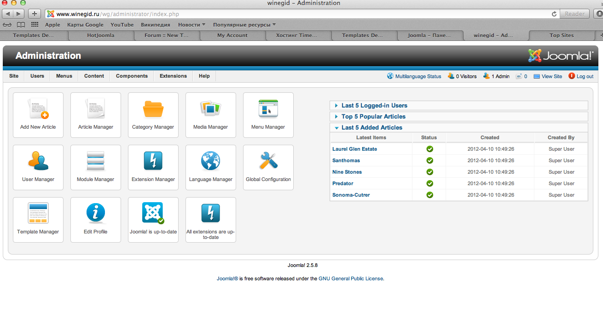Collapse the Last 5 Added Articles panel
This screenshot has height=329, width=603.
[x=459, y=127]
